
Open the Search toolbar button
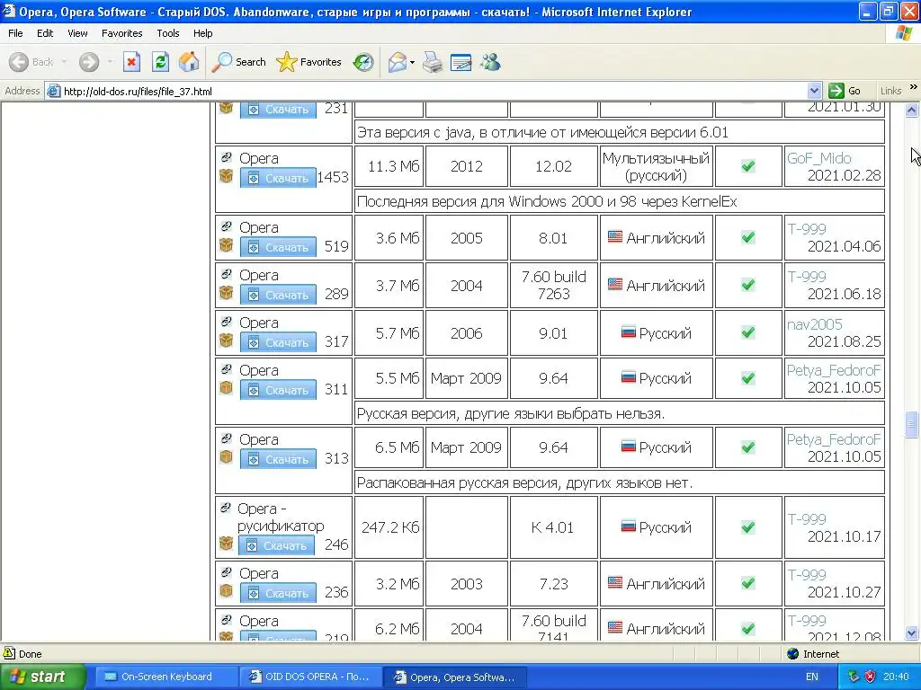click(239, 62)
